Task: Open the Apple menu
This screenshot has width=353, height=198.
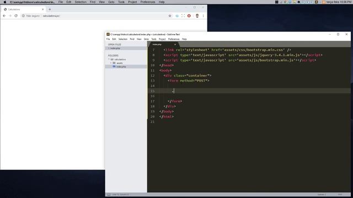Action: click(5, 2)
